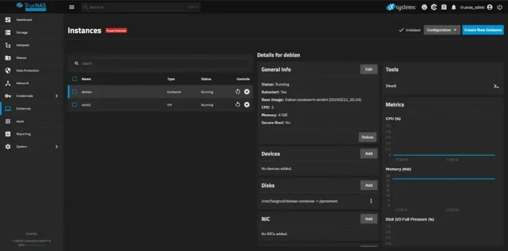Screen dimensions: 508x251
Task: Expand the System submenu chevron
Action: (x=56, y=147)
